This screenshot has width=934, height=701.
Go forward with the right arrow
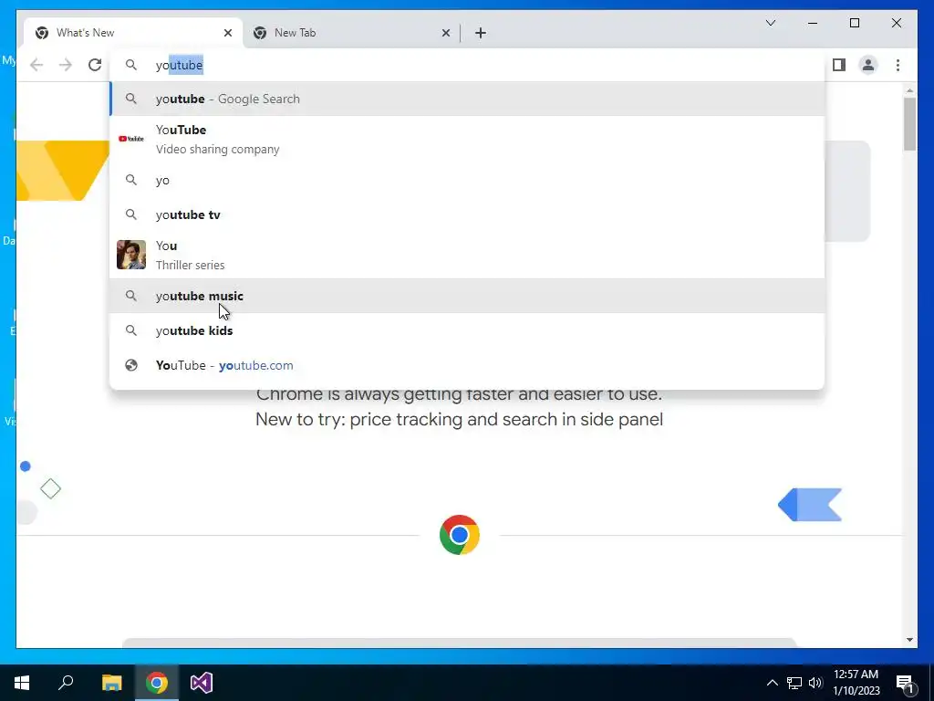pos(66,65)
